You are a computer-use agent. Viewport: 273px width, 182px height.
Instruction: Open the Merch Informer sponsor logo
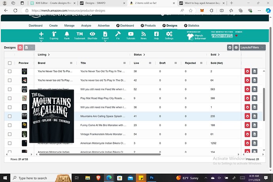tap(196, 36)
